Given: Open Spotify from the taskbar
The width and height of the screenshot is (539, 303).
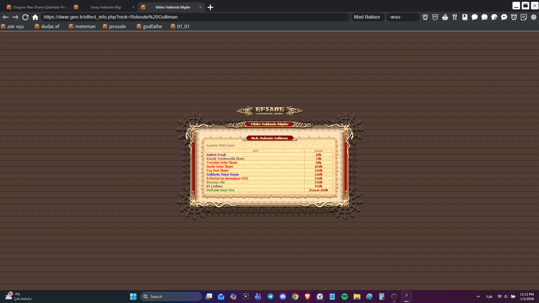Looking at the screenshot, I should click(345, 297).
